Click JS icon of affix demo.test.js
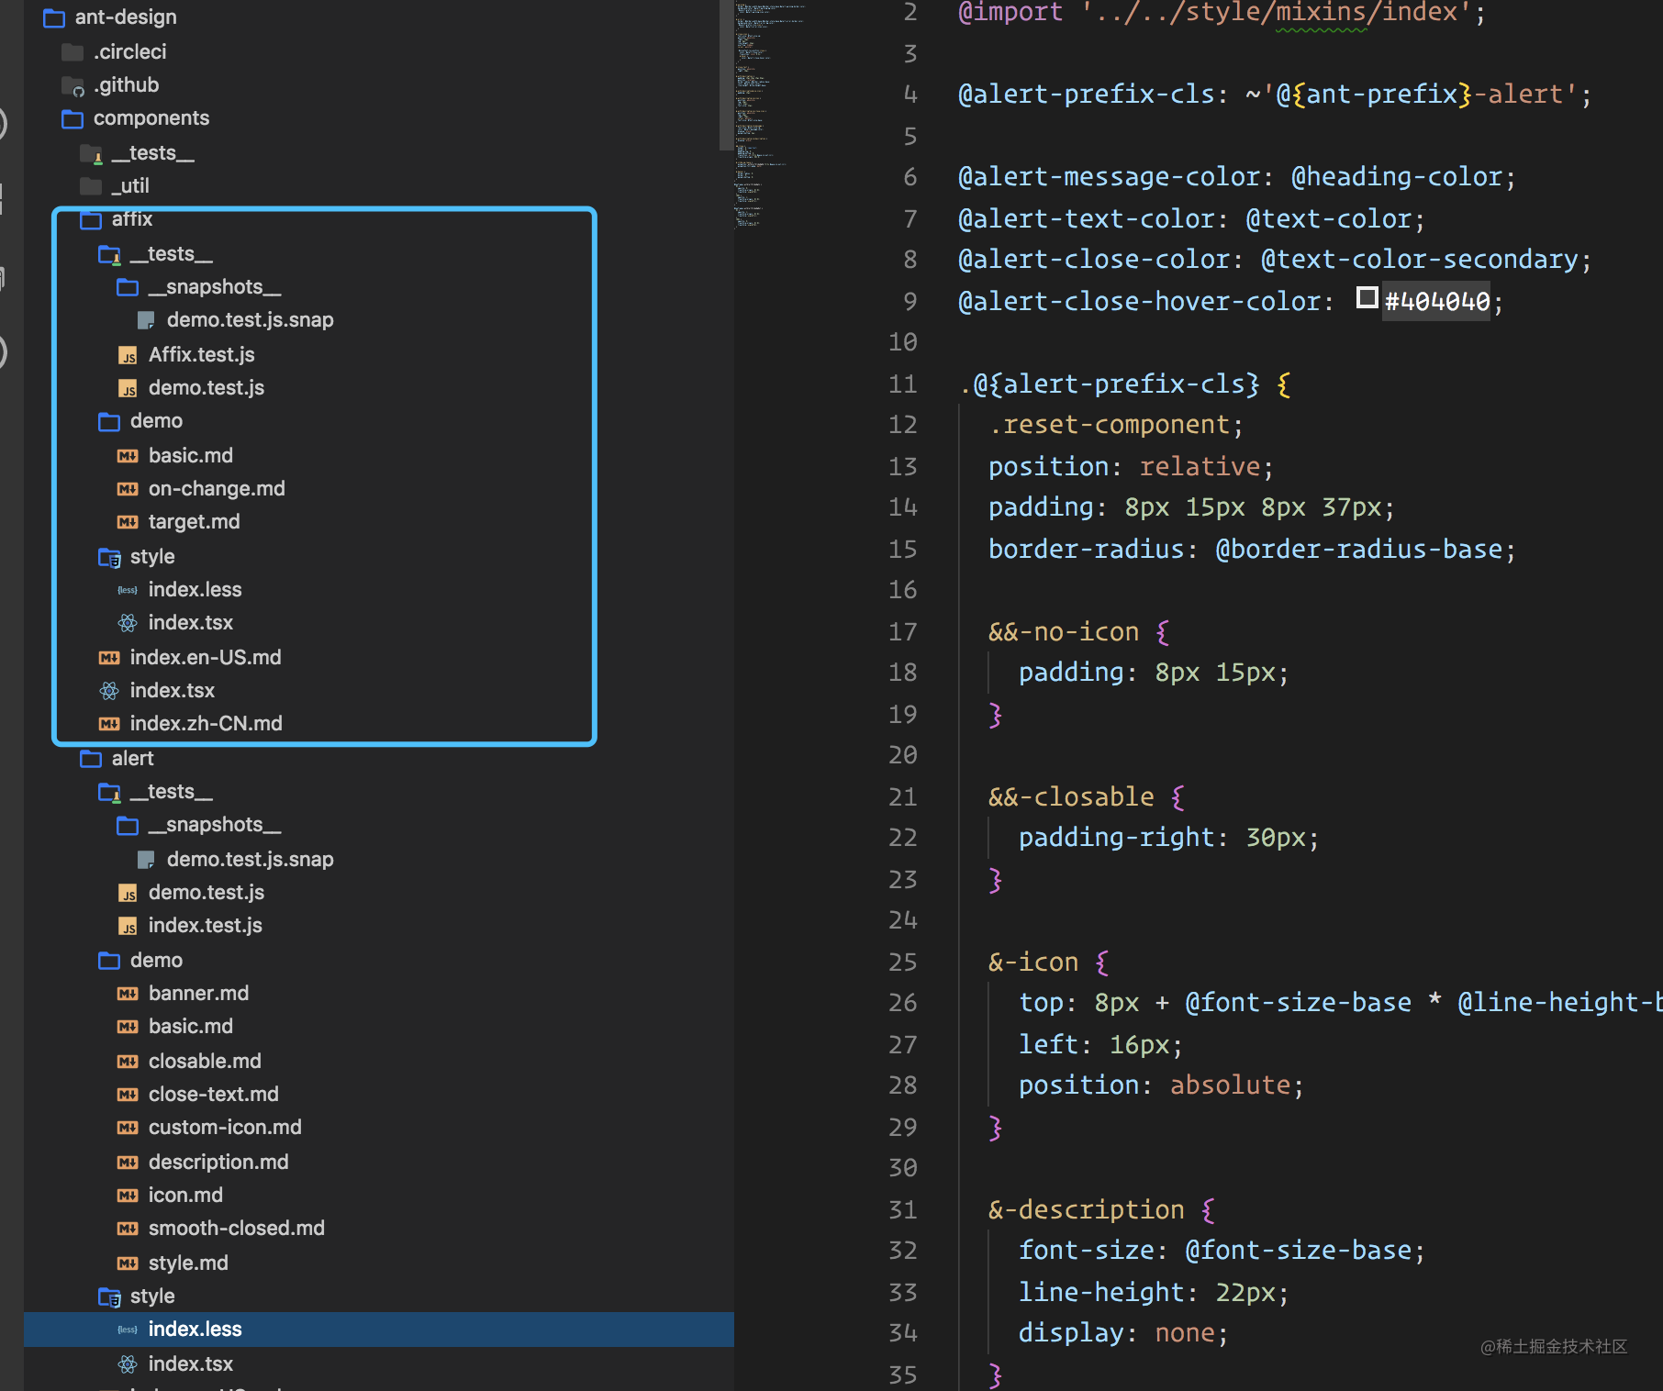 coord(128,388)
